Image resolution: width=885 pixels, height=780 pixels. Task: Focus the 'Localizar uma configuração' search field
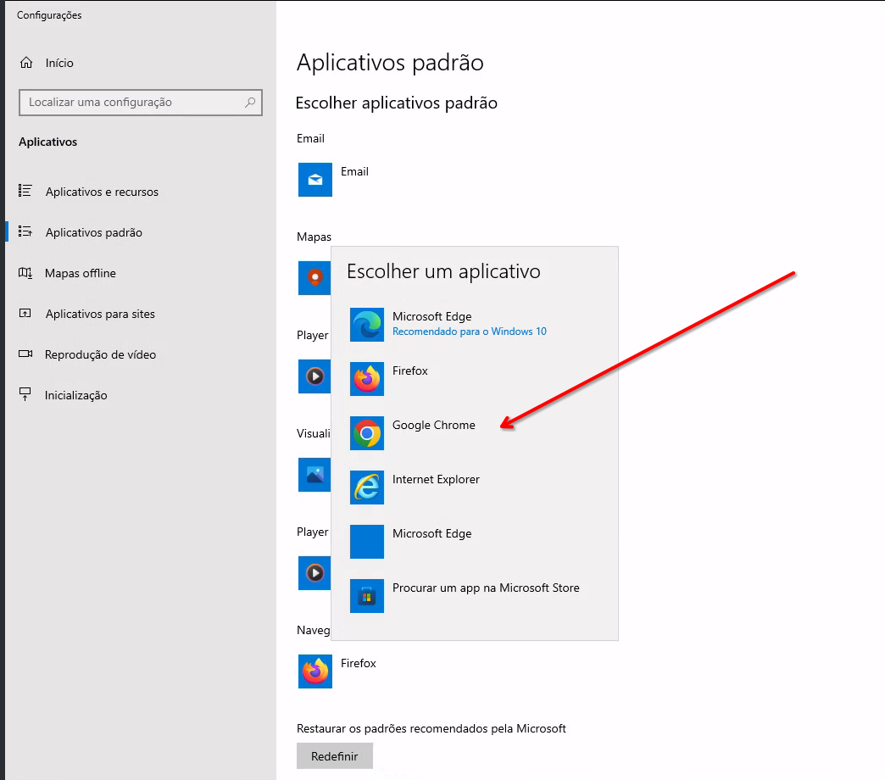[141, 102]
